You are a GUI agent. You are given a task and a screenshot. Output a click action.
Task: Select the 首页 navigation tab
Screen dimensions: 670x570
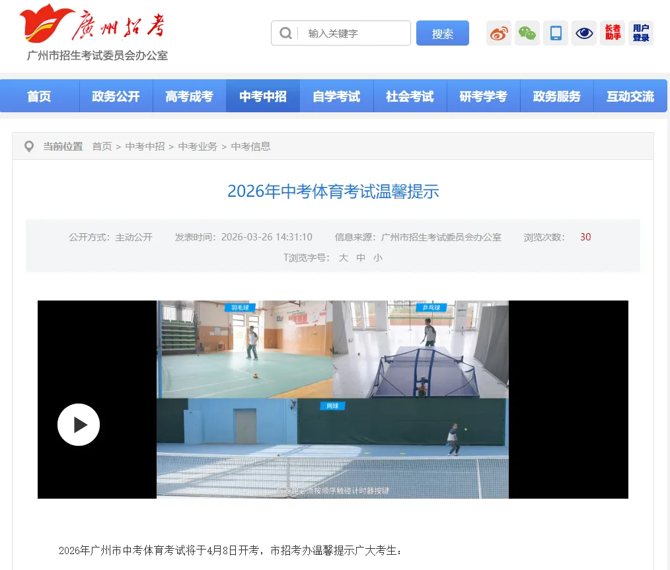39,96
